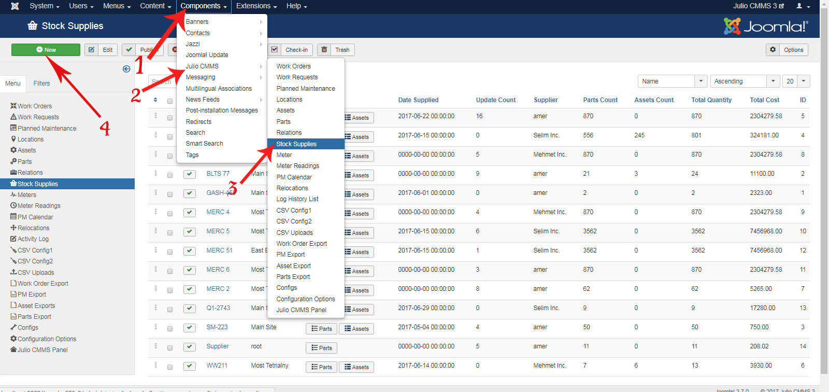Select the Menu tab in sidebar
This screenshot has height=392, width=829.
[13, 83]
